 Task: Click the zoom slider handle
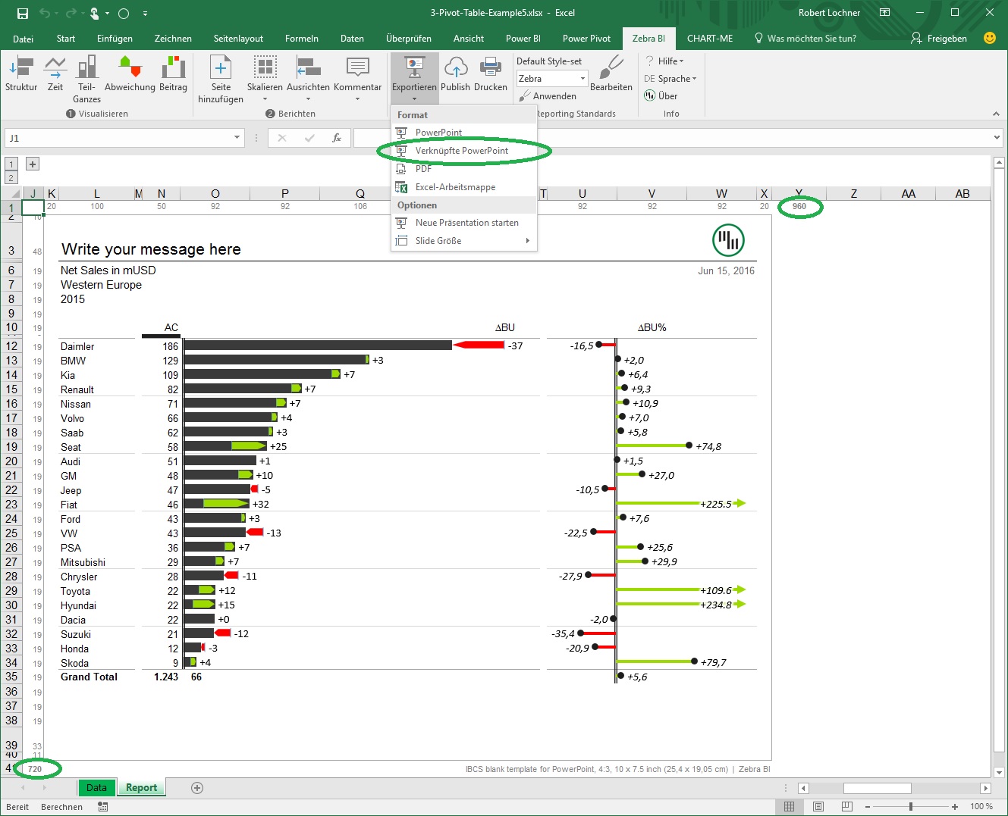click(911, 807)
